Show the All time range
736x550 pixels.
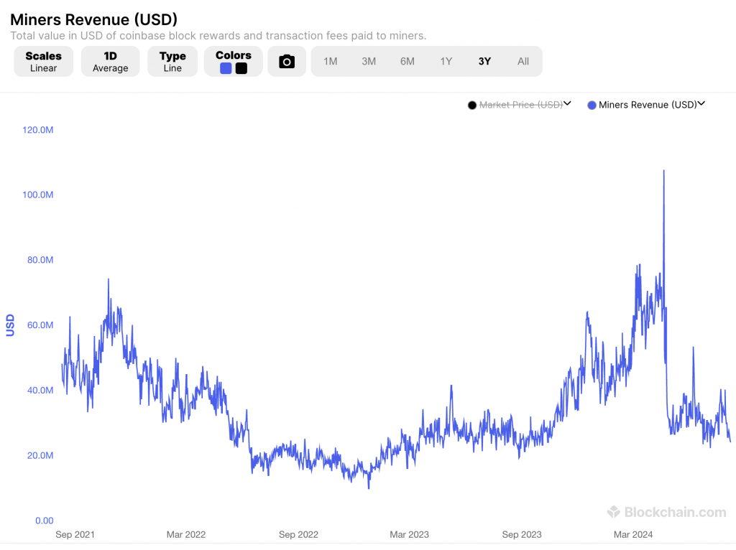tap(523, 62)
